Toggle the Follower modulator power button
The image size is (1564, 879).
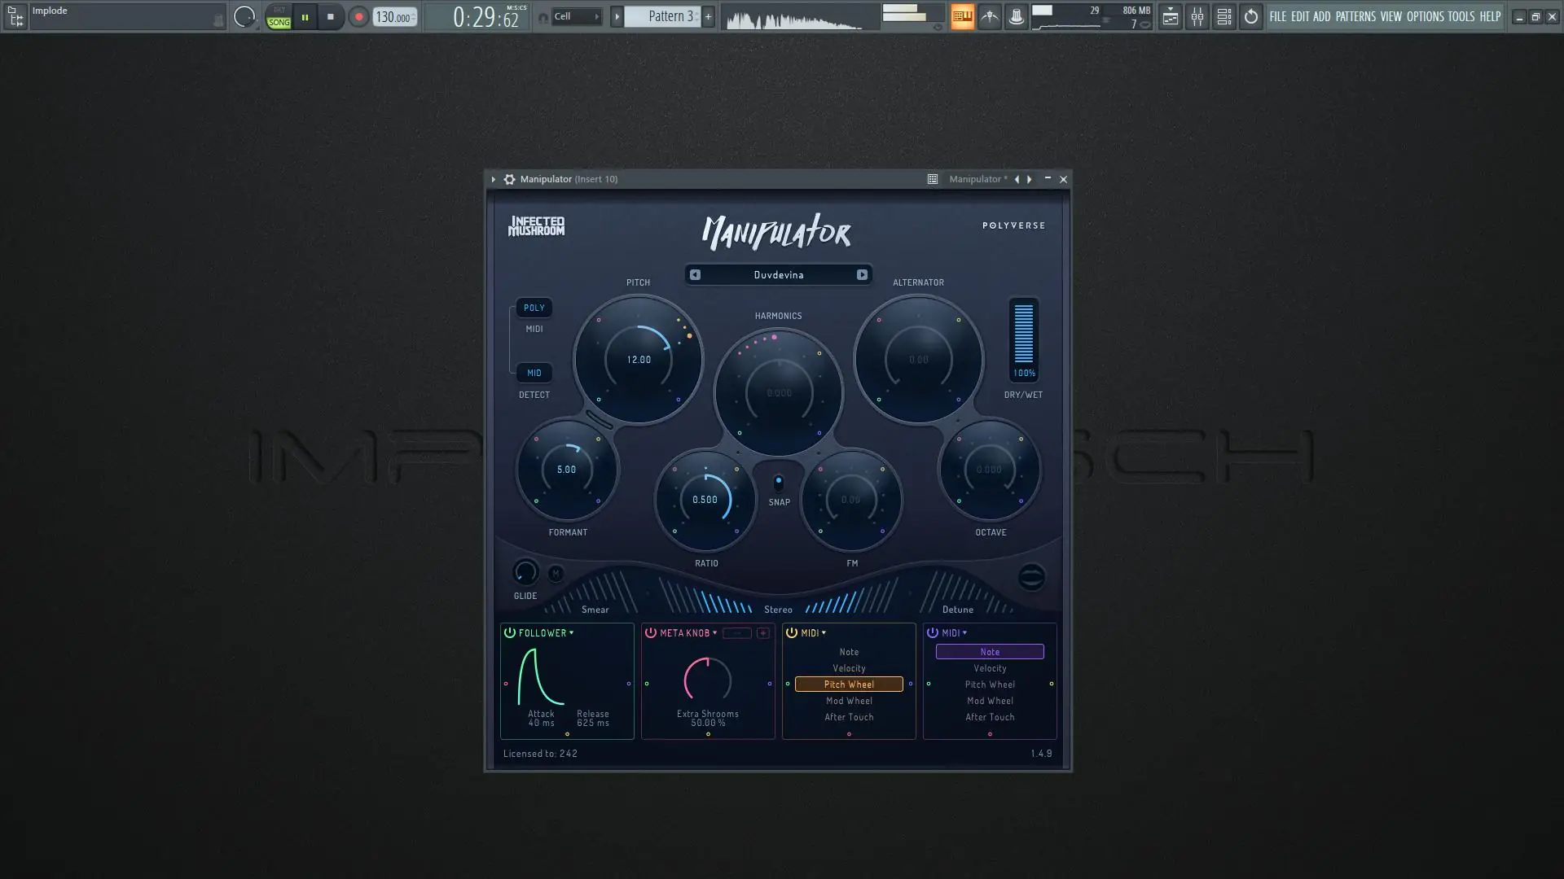pyautogui.click(x=510, y=632)
